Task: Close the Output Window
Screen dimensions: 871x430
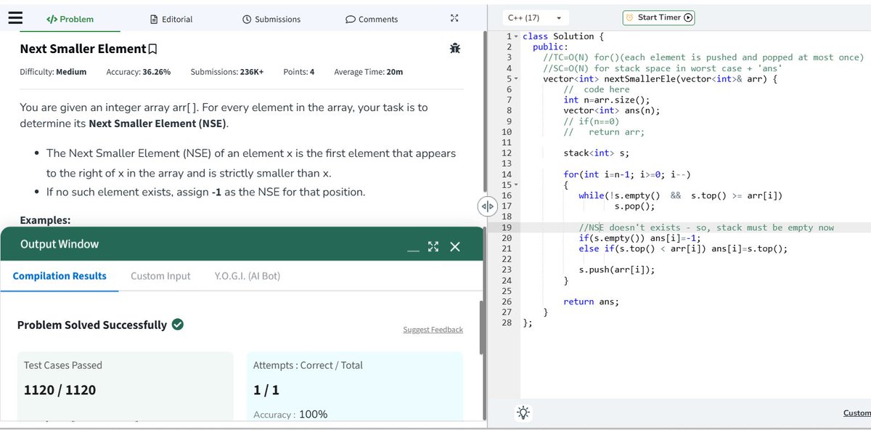Action: click(455, 247)
